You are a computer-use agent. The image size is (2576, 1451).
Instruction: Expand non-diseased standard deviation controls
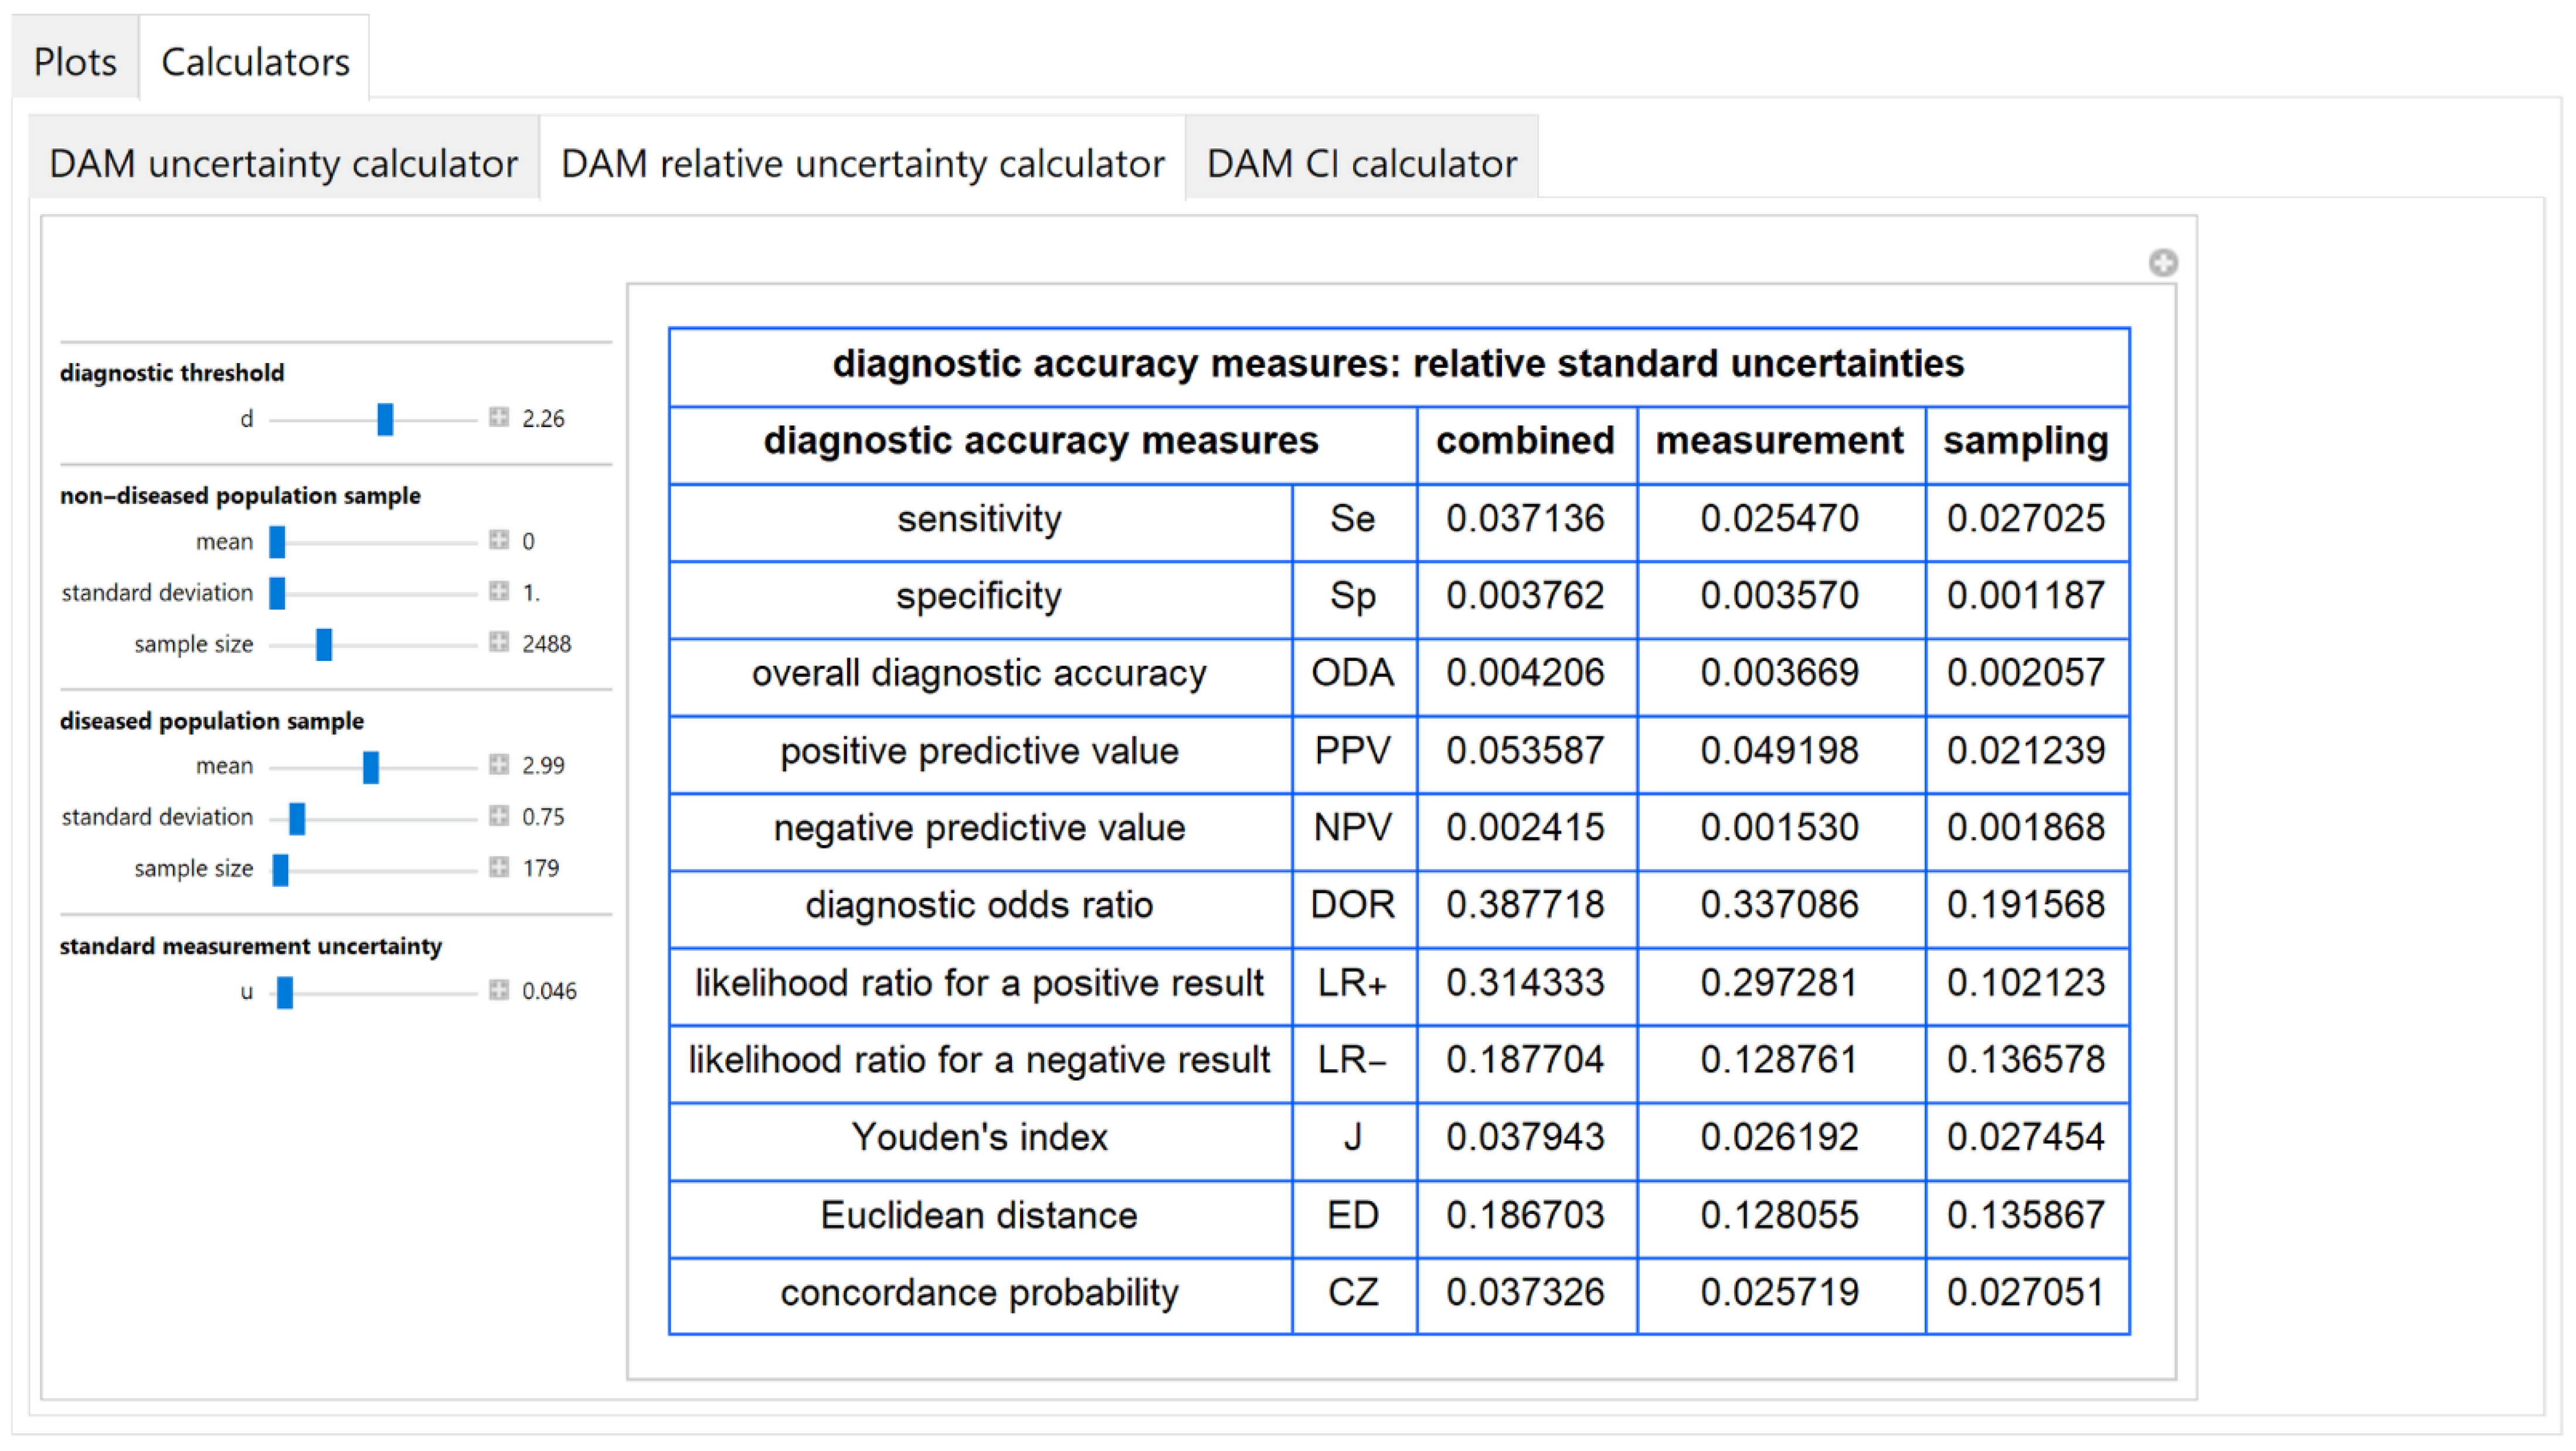tap(499, 591)
